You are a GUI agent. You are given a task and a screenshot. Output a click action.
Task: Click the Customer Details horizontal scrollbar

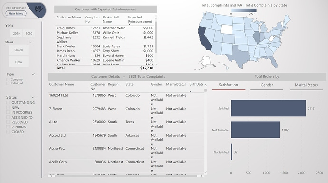(x=125, y=176)
